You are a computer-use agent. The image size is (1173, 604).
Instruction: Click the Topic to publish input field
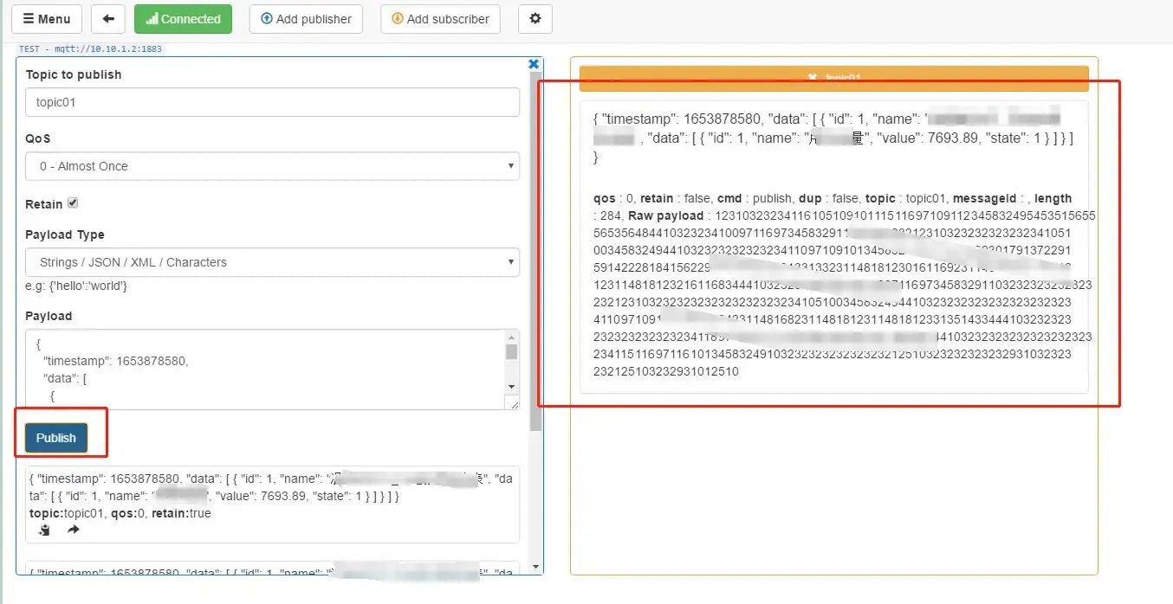[x=272, y=102]
